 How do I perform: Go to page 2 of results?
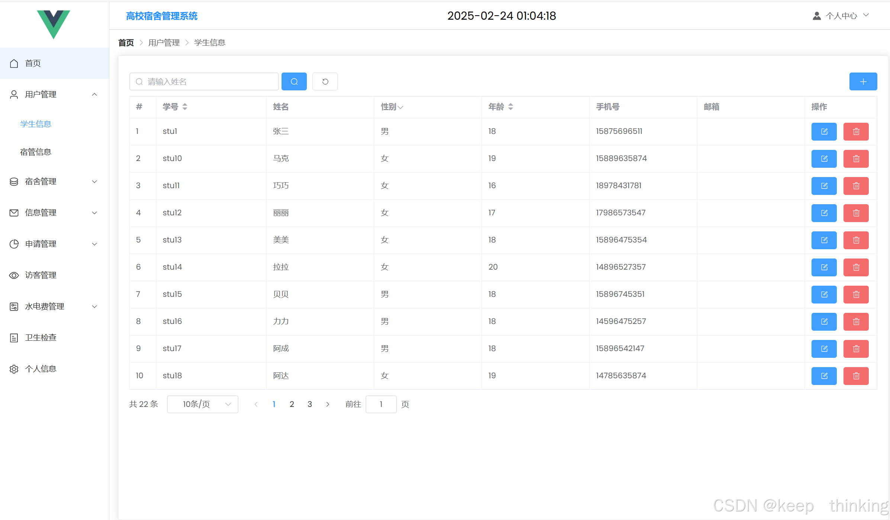tap(292, 404)
